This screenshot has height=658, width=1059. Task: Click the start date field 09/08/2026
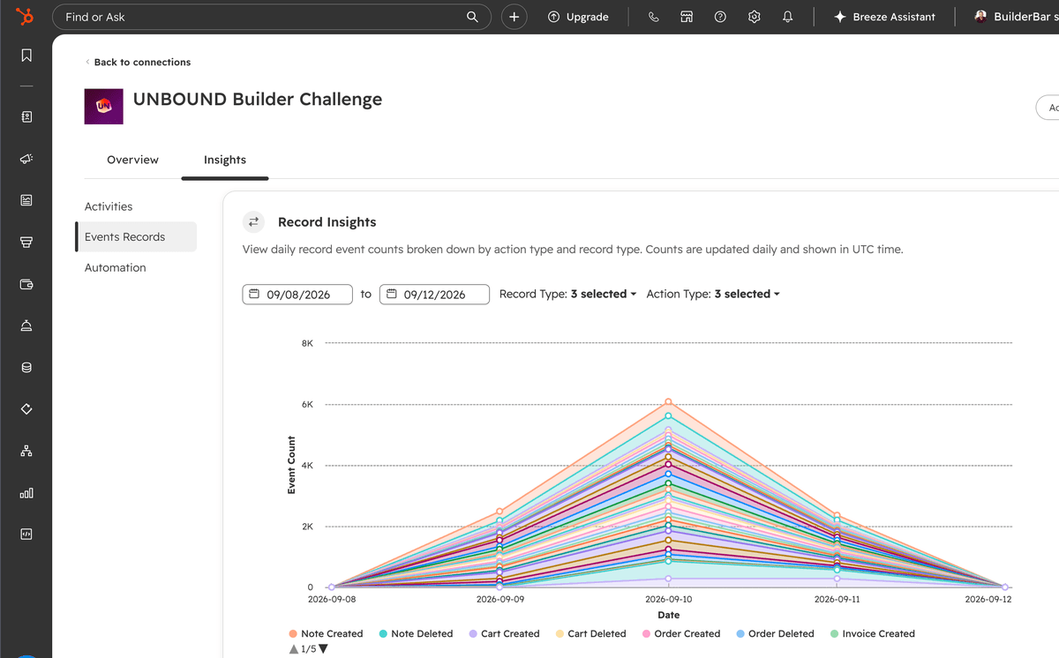pyautogui.click(x=297, y=294)
